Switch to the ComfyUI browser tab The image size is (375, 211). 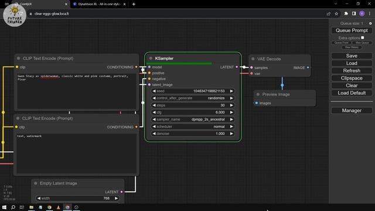tap(40, 4)
